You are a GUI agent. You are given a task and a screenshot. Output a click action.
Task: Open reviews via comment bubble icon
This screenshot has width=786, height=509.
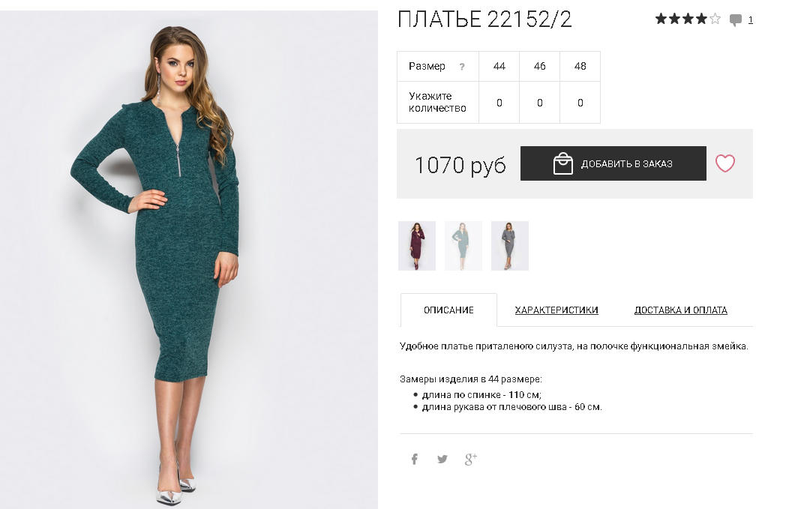coord(735,20)
